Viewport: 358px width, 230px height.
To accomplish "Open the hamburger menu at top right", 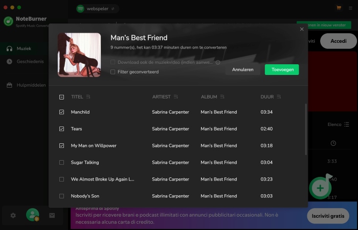I will click(x=350, y=8).
